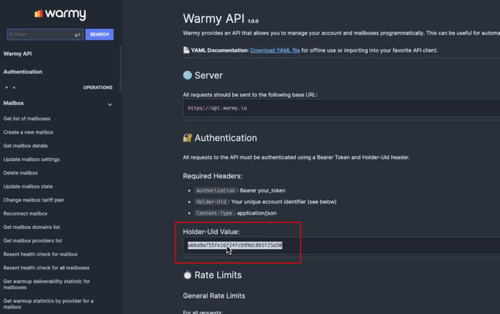Open Change mailbox tariff plan
Image resolution: width=500 pixels, height=314 pixels.
point(34,200)
